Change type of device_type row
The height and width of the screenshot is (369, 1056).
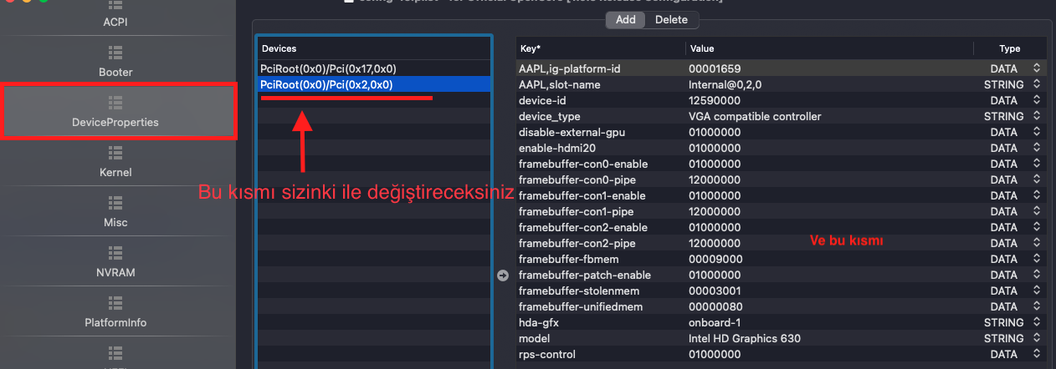pyautogui.click(x=1037, y=116)
